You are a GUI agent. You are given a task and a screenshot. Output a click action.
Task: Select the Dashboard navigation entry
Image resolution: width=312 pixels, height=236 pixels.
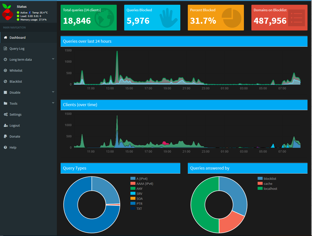pyautogui.click(x=18, y=37)
